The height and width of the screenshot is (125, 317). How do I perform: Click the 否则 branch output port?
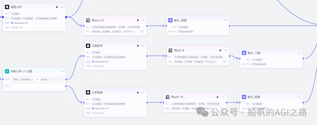coord(66,86)
